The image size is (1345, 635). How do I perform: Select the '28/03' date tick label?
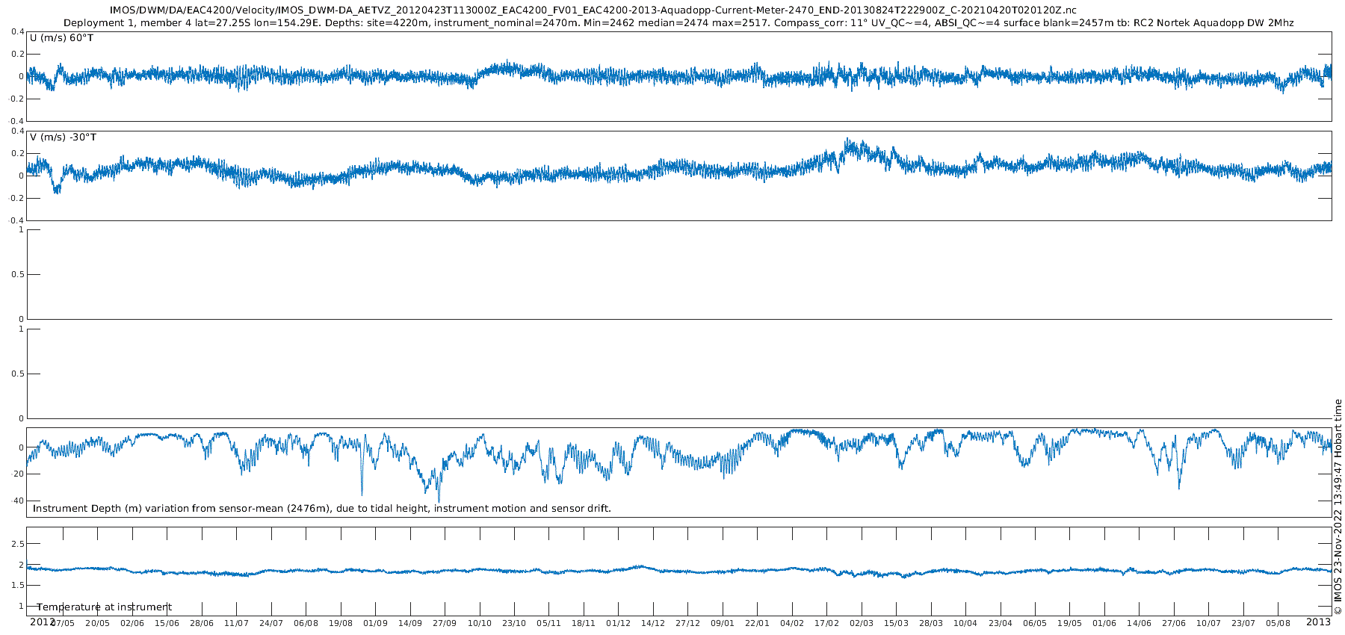(931, 623)
